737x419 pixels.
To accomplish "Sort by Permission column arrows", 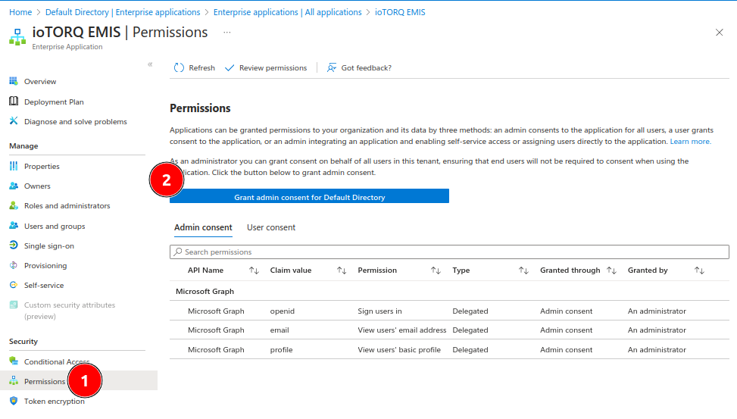I will click(436, 270).
